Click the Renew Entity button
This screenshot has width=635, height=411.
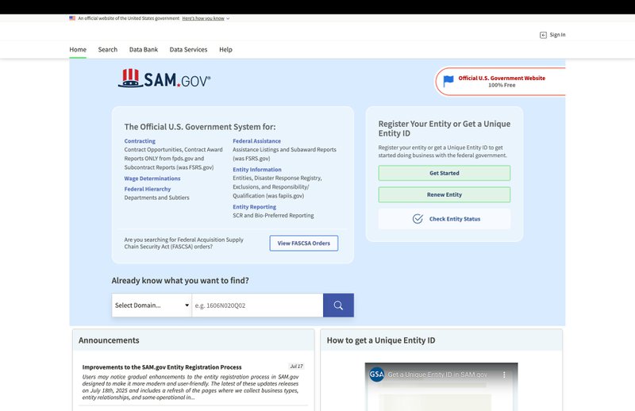[444, 194]
